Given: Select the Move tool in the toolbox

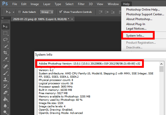Looking at the screenshot, I should point(6,26).
